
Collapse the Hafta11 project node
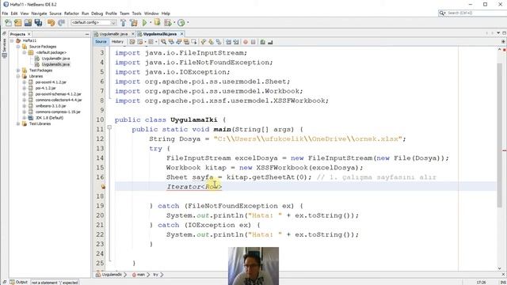coord(12,40)
